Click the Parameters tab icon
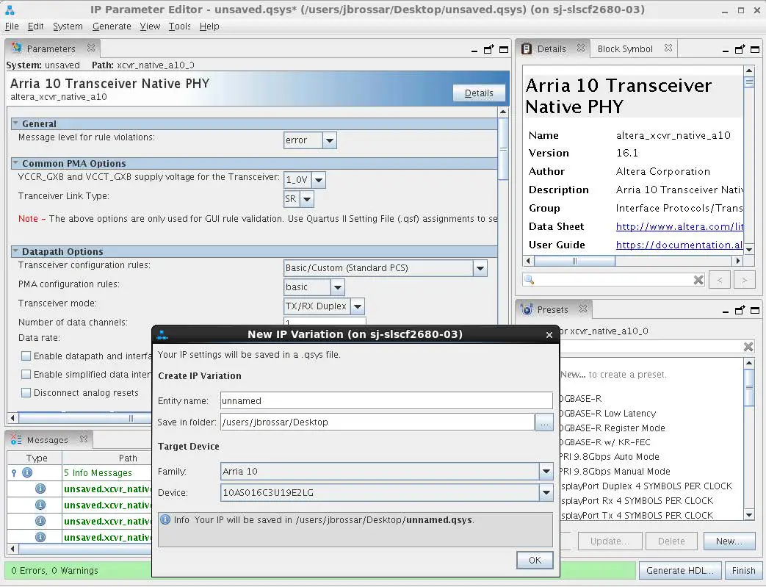Image resolution: width=766 pixels, height=587 pixels. 17,48
